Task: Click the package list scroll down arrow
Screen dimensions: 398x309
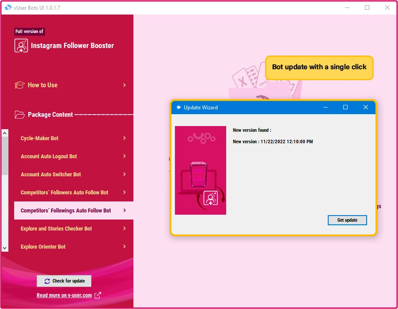Action: [4, 248]
